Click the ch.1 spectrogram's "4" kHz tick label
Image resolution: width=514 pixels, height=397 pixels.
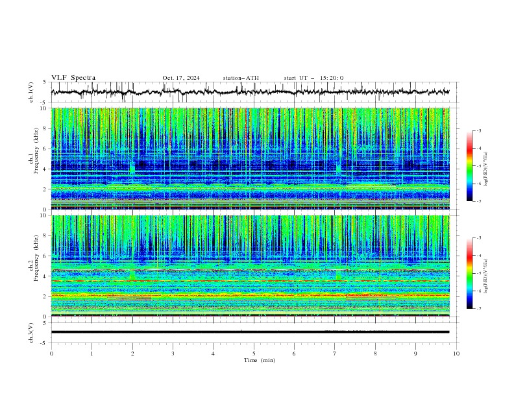coord(46,169)
